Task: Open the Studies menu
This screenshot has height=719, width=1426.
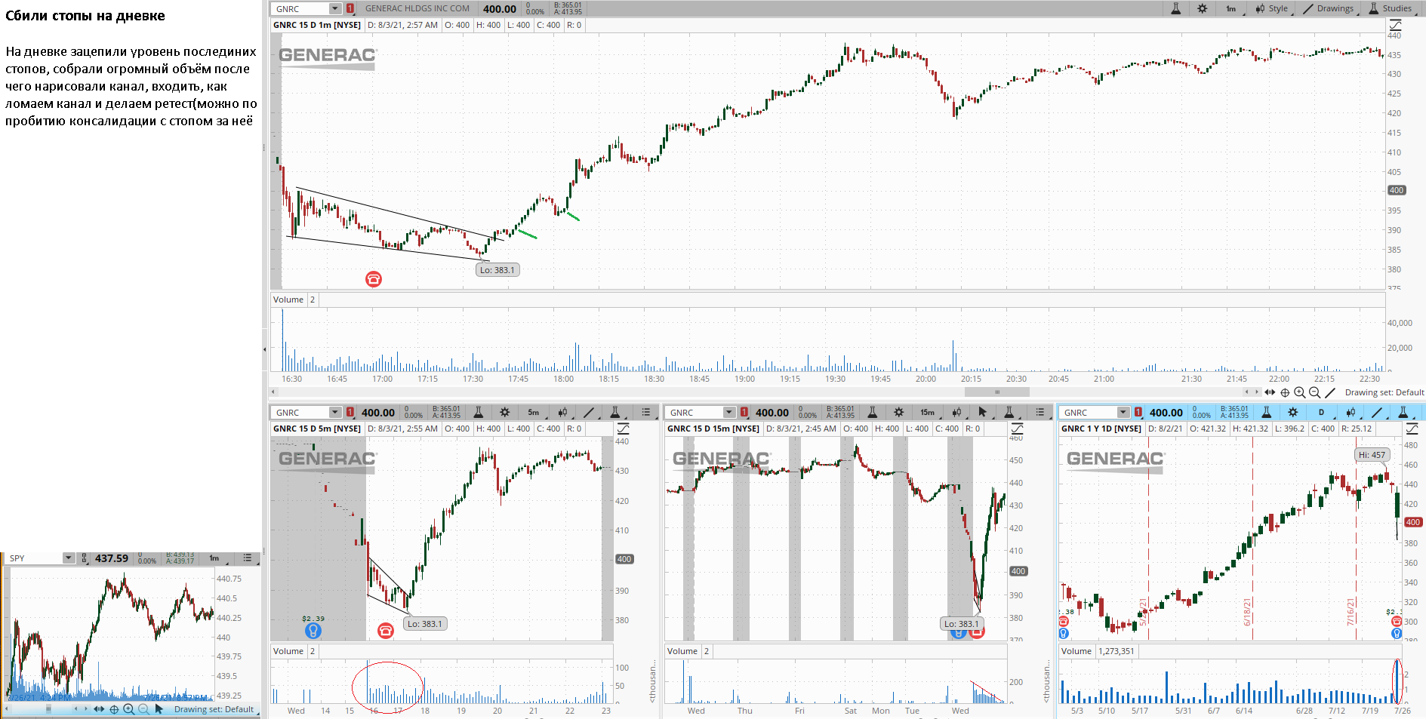Action: [1391, 9]
